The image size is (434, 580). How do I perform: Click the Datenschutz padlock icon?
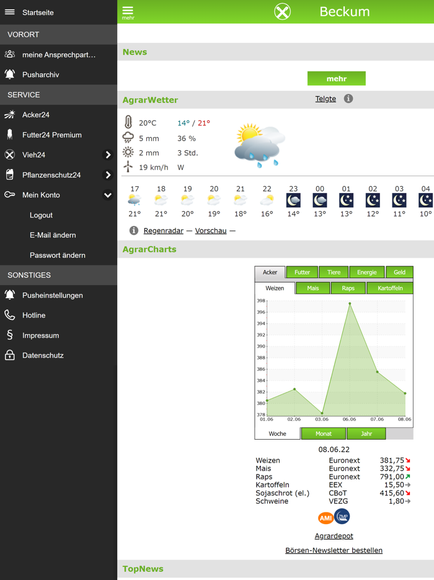pyautogui.click(x=10, y=356)
